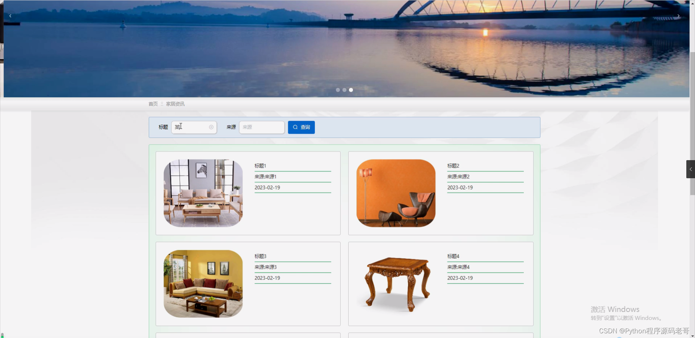Click the 查询 search button

(301, 127)
